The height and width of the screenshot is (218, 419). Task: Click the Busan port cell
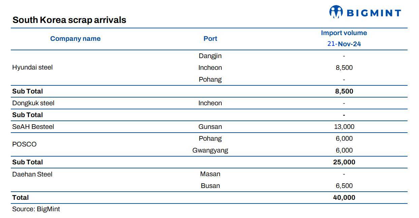click(x=210, y=186)
